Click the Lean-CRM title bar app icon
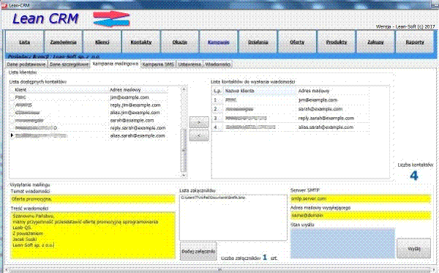Viewport: 439px width, 273px height. [x=4, y=5]
